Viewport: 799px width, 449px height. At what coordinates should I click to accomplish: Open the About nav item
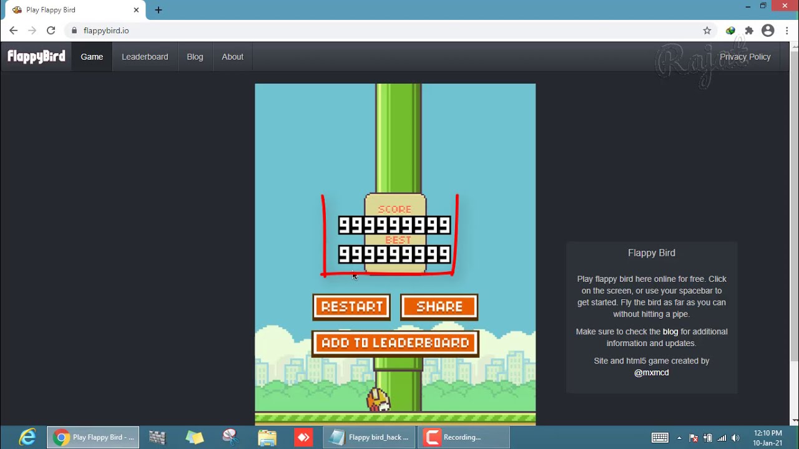232,57
